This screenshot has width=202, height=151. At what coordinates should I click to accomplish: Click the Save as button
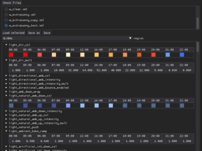34,33
